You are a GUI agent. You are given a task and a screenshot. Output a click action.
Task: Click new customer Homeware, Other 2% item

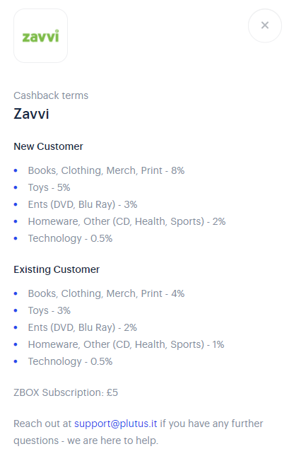(x=126, y=221)
